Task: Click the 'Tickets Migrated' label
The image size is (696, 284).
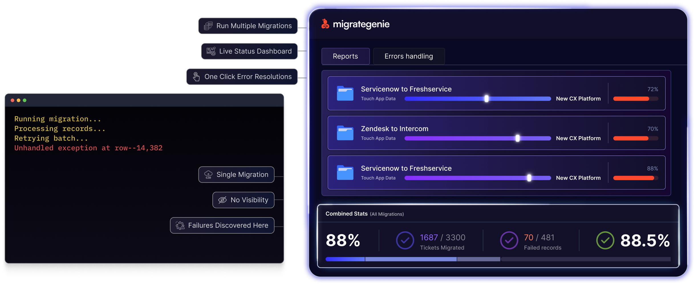Action: coord(442,248)
